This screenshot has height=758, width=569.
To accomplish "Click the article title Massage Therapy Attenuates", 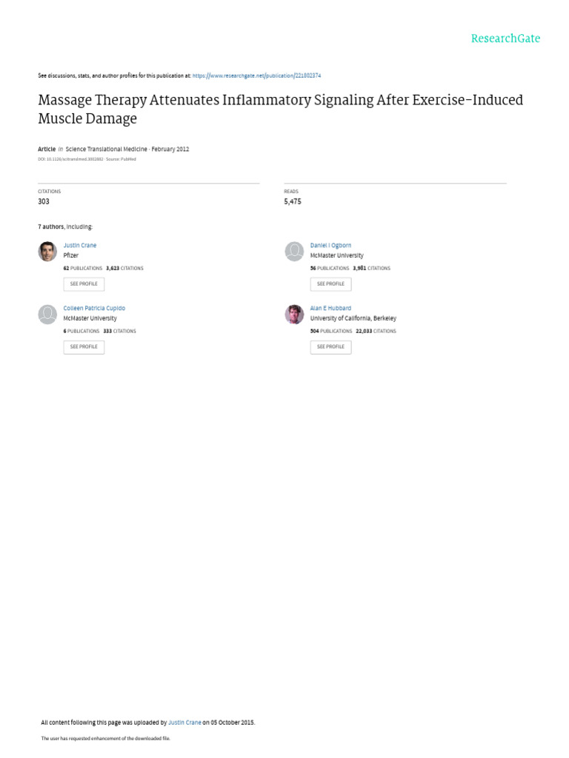I will (x=281, y=109).
